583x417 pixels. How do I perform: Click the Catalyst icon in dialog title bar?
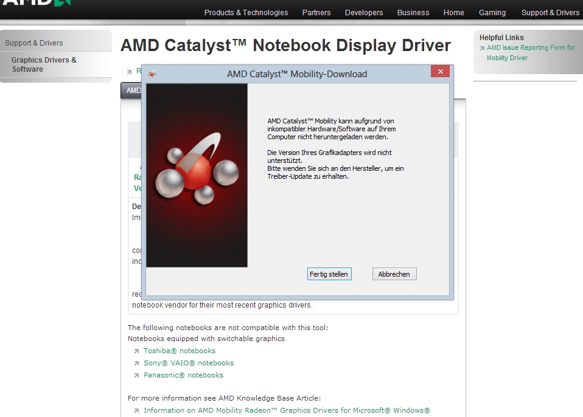(152, 74)
